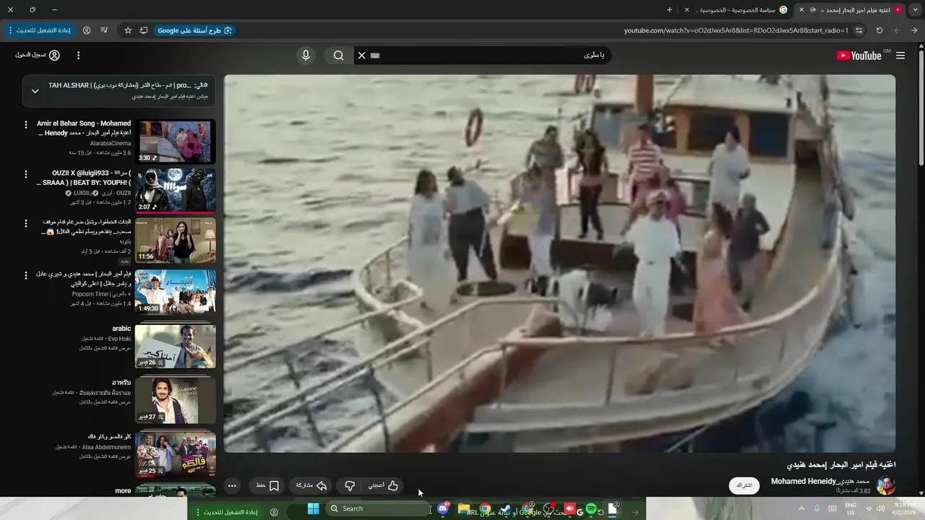Start voice search with the microphone icon
Screen dimensions: 925x520
[x=306, y=56]
